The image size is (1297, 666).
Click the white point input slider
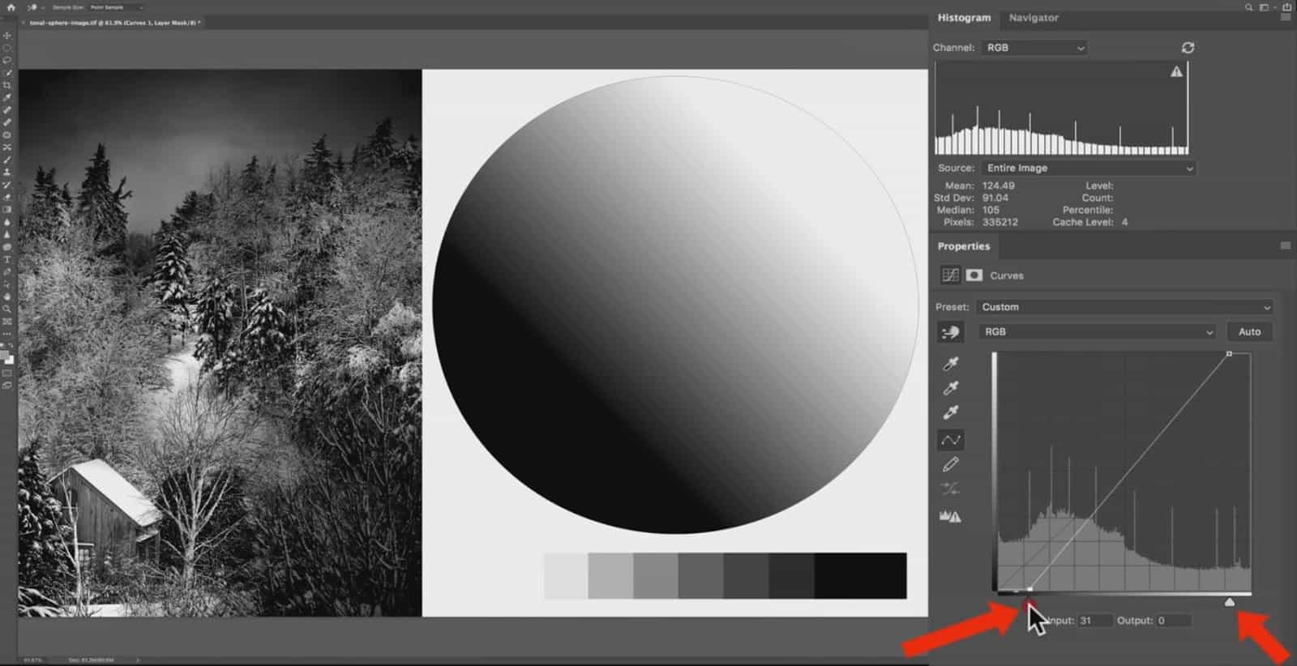click(x=1230, y=601)
